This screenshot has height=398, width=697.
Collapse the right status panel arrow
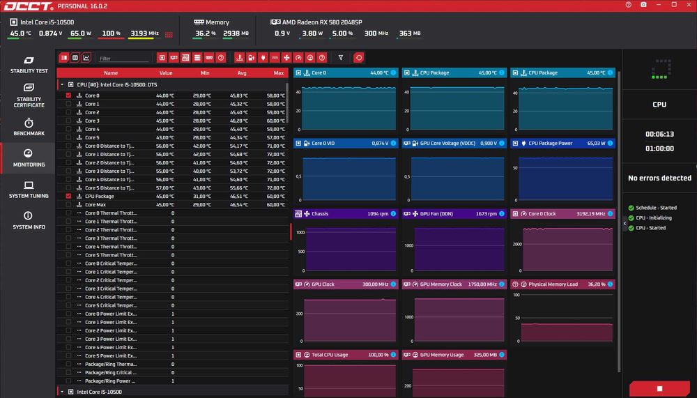click(x=625, y=223)
